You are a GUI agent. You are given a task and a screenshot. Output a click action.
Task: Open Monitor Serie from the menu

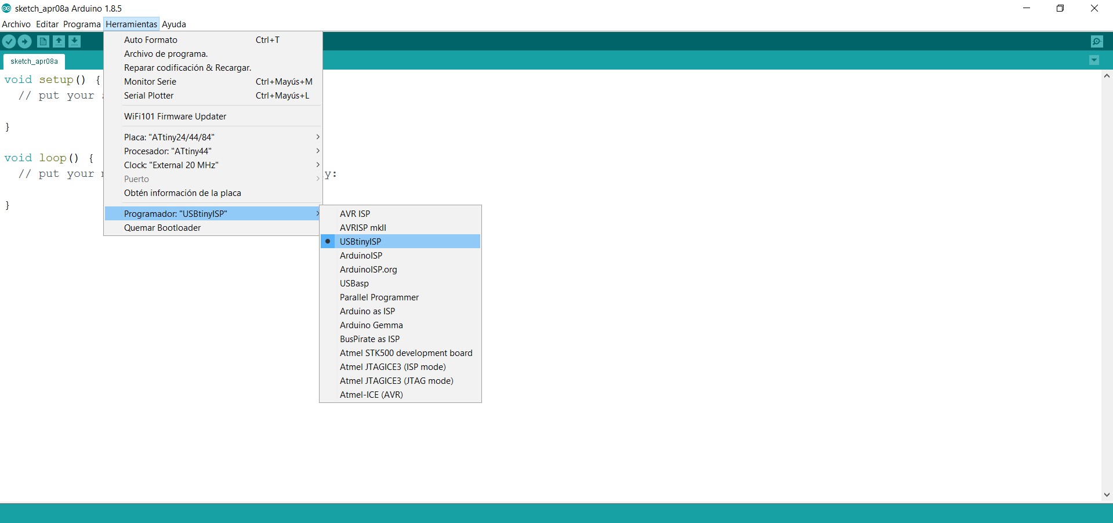(x=213, y=81)
